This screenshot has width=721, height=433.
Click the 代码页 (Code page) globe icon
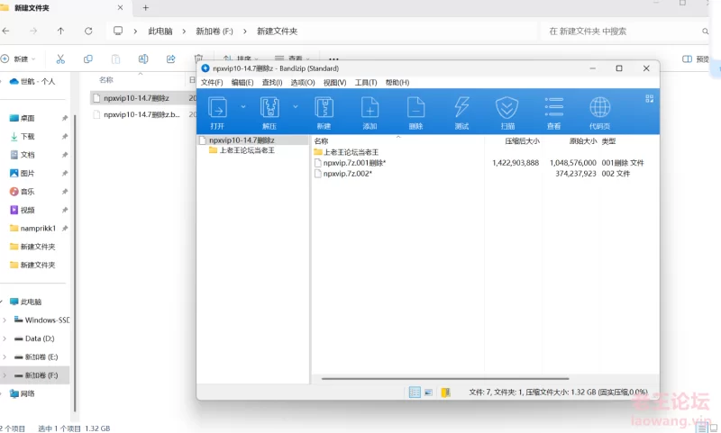coord(599,107)
